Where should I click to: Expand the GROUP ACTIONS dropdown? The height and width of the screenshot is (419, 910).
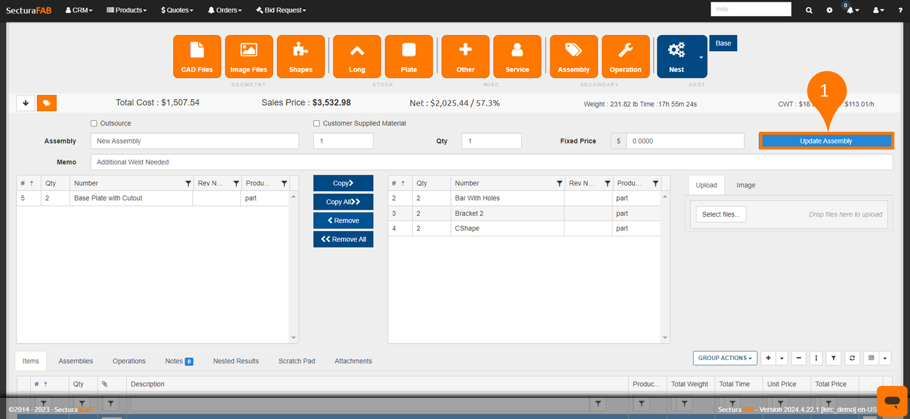coord(725,358)
